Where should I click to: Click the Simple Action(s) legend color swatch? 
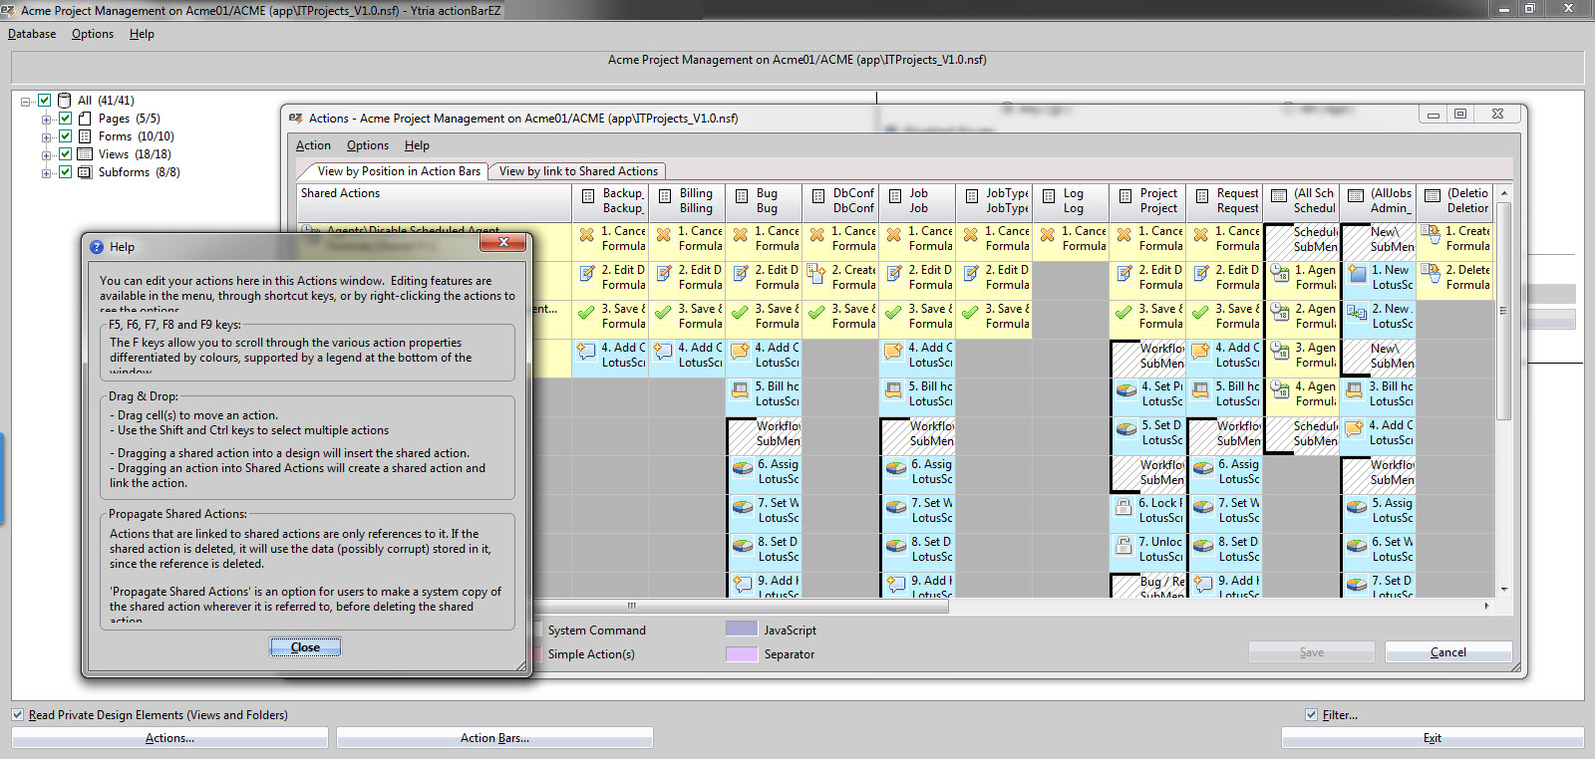[x=538, y=654]
